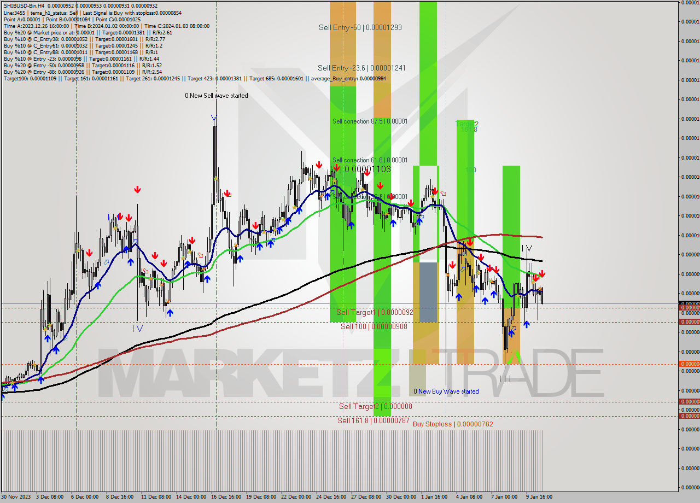The width and height of the screenshot is (700, 503).
Task: Click the '1 Jan 16:00' time label
Action: coord(434,497)
